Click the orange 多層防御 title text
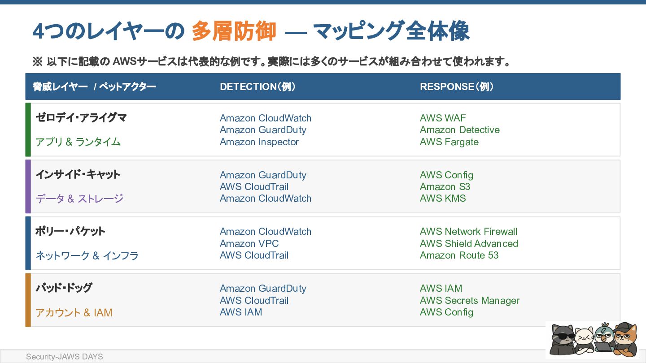 [233, 31]
